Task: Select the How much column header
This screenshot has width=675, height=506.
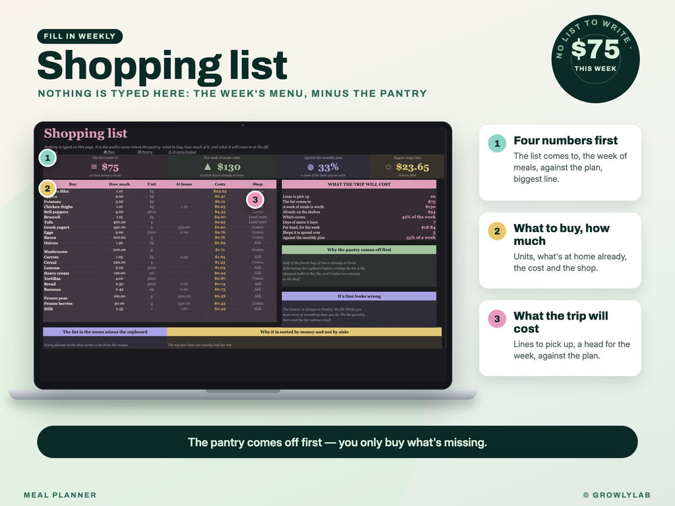Action: [x=119, y=184]
